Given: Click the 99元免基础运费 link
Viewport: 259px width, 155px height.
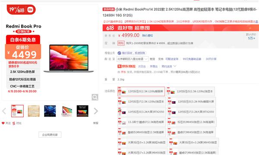Looking at the screenshot, I should tap(192, 59).
